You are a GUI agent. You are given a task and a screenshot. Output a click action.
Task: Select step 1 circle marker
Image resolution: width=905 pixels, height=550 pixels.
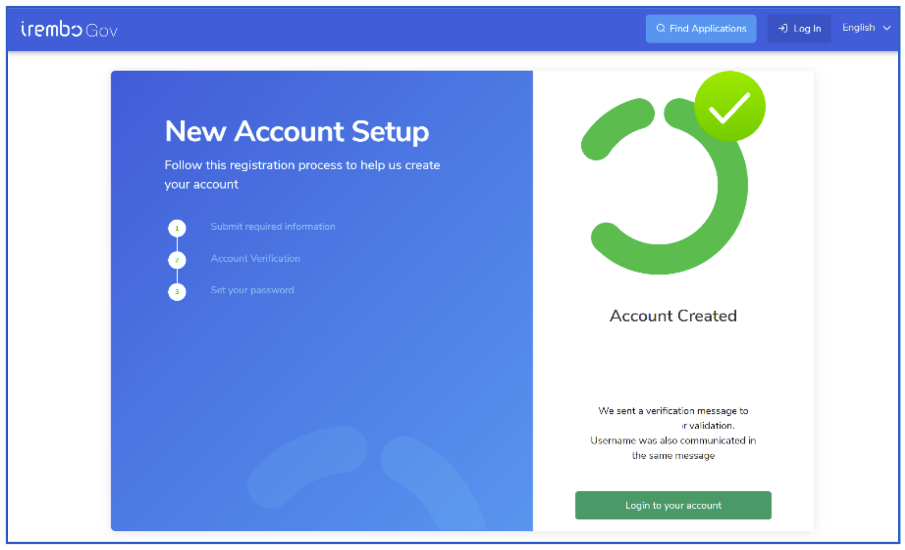(x=177, y=228)
